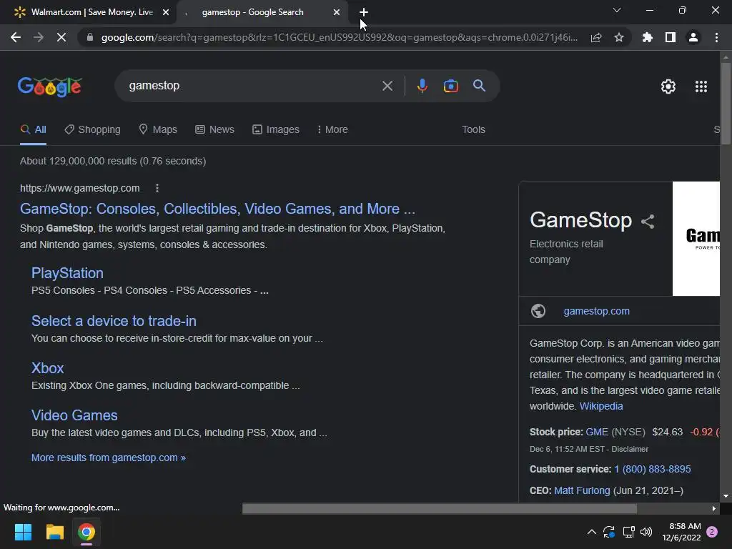Click the horizontal scrollbar thumb
732x549 pixels.
440,508
